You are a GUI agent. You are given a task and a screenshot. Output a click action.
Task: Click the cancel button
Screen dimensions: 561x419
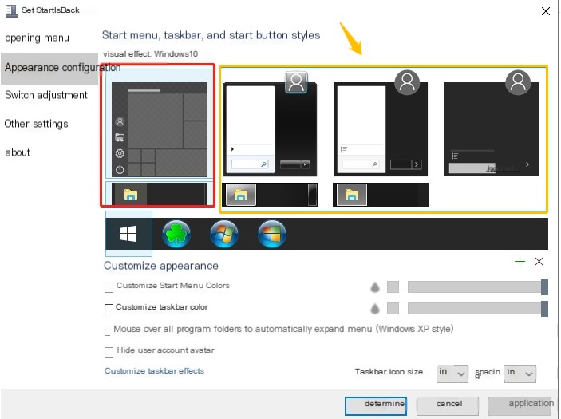coord(448,405)
